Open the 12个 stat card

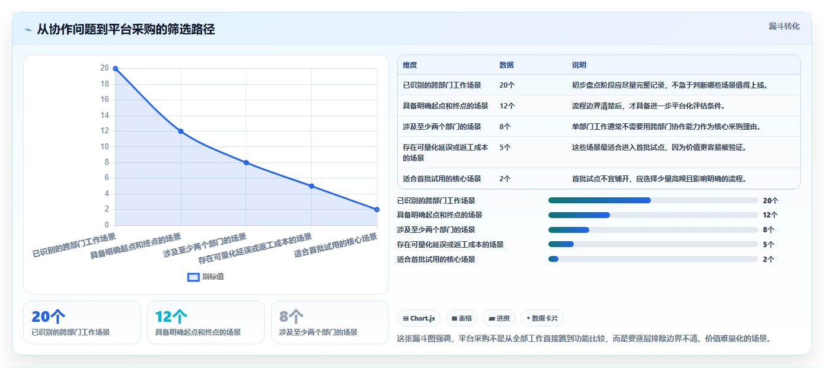coord(206,322)
